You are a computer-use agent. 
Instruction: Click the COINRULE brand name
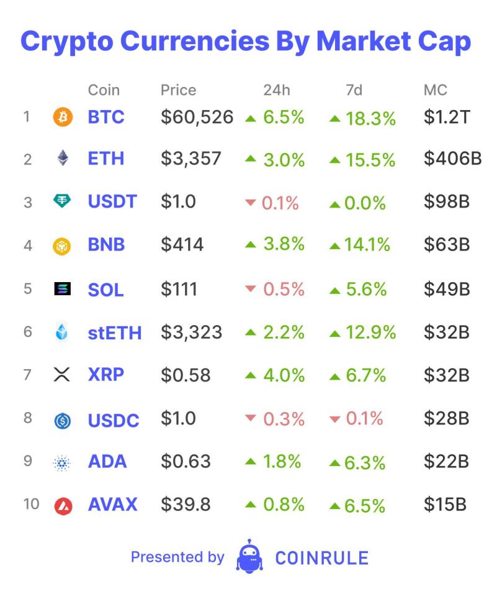(321, 557)
